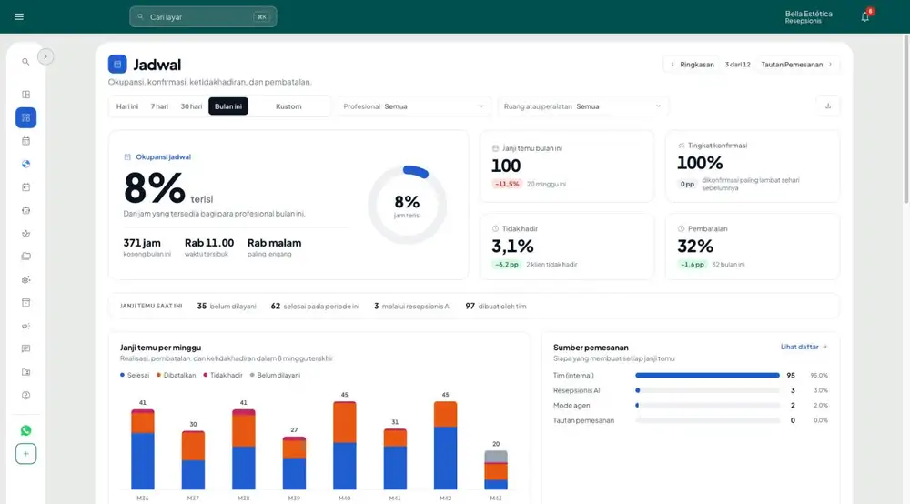Open WhatsApp from the sidebar
This screenshot has height=504, width=910.
25,430
